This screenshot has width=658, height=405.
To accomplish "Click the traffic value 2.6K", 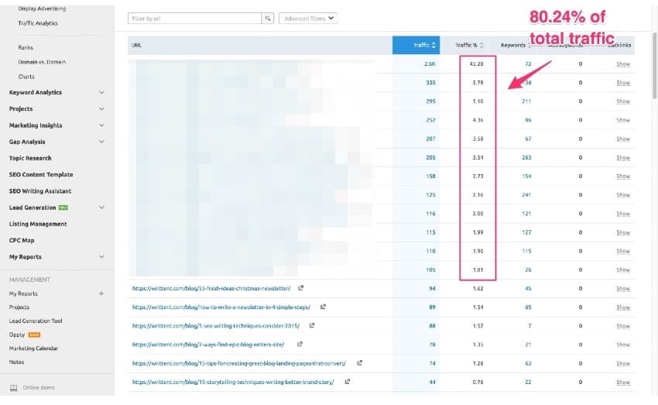I will coord(430,63).
